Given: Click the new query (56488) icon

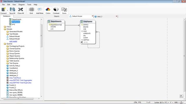Looking at the screenshot, I should click(8, 95).
